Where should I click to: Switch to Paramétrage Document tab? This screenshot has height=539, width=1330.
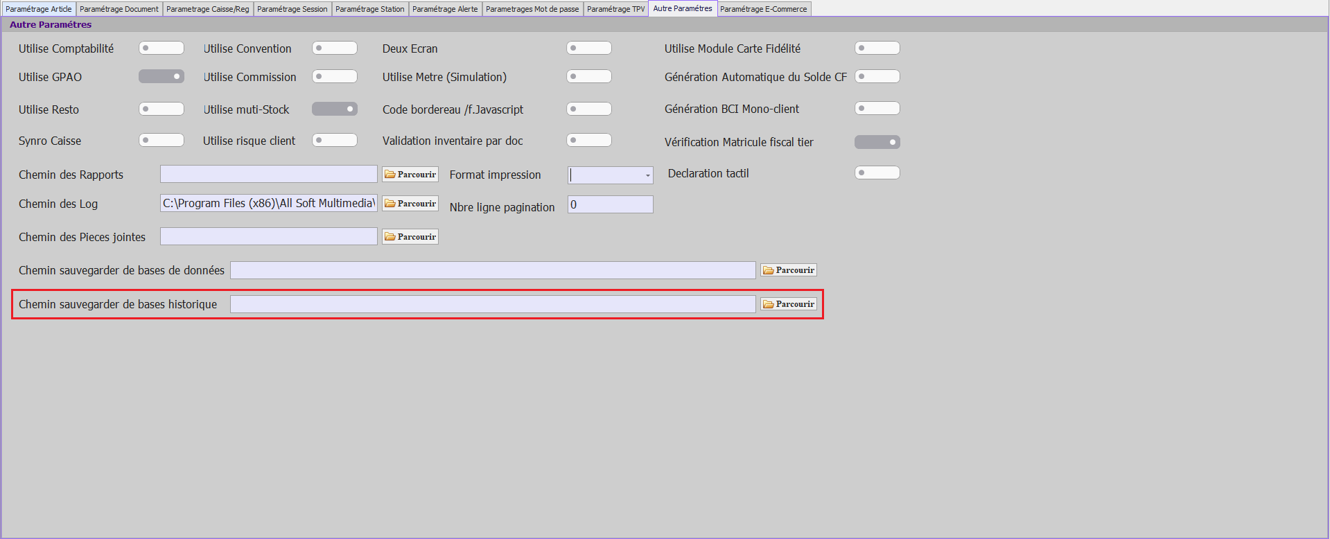(x=119, y=9)
